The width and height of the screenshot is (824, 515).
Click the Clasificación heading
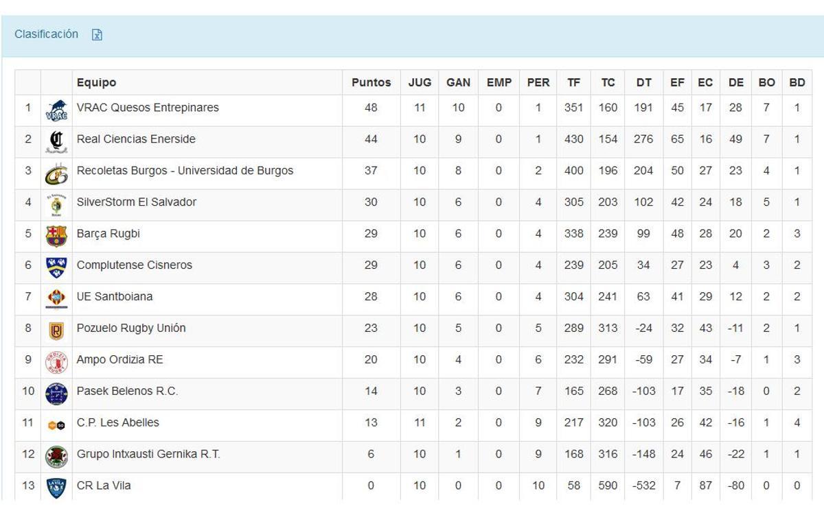tap(46, 34)
